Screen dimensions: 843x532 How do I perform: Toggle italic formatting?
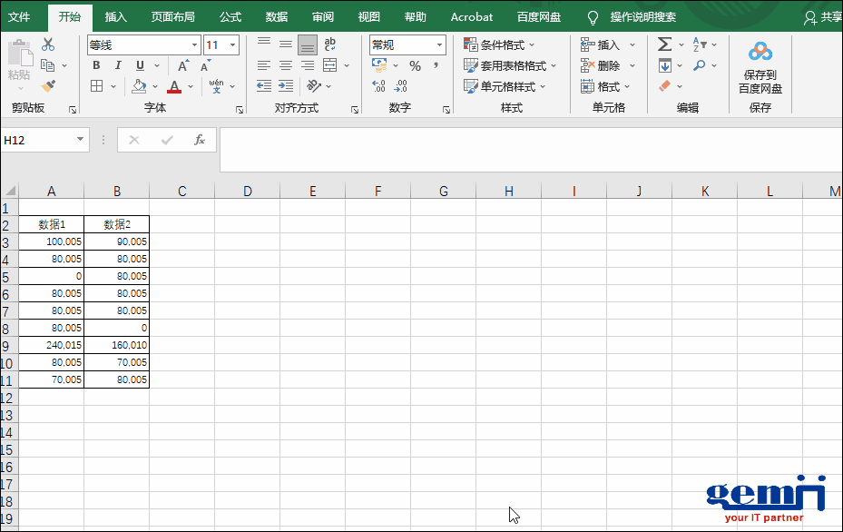click(118, 65)
